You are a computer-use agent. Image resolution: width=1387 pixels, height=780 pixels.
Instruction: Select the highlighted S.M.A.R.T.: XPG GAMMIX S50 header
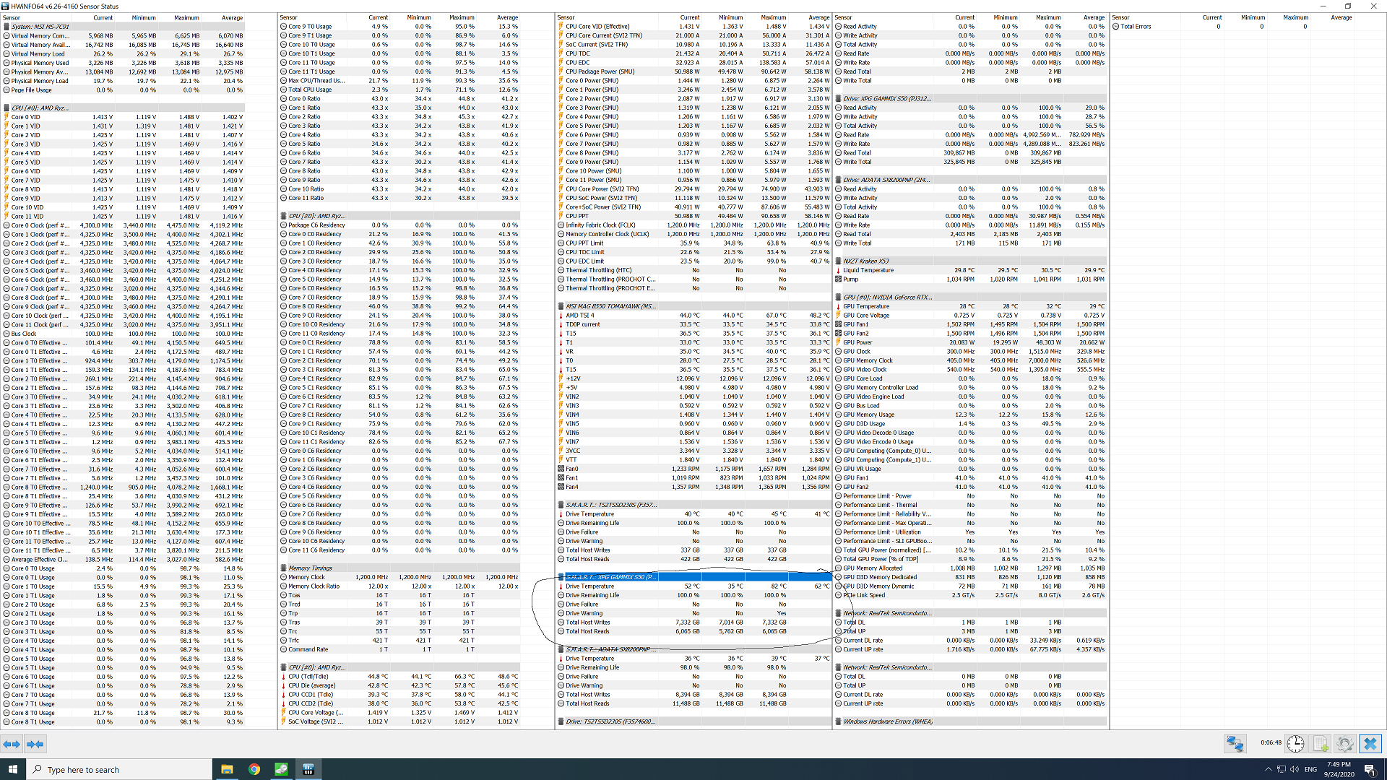(x=693, y=577)
